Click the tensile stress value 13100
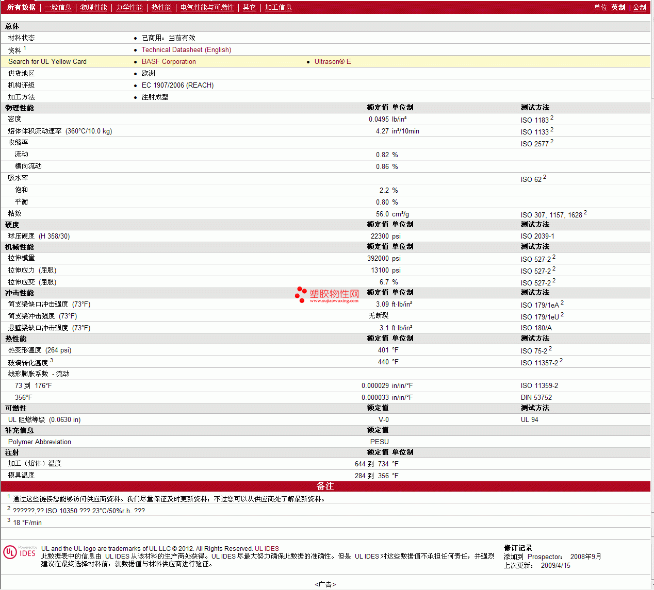This screenshot has width=654, height=590. [x=380, y=270]
